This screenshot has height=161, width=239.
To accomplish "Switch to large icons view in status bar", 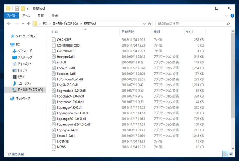I will pos(231,154).
